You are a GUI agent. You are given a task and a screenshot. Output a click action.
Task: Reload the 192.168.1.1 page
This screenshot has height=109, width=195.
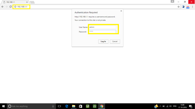point(11,7)
